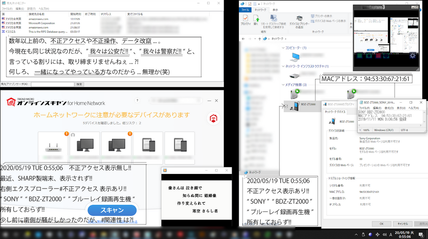Click the 検索 button in net monitor

coord(79,84)
